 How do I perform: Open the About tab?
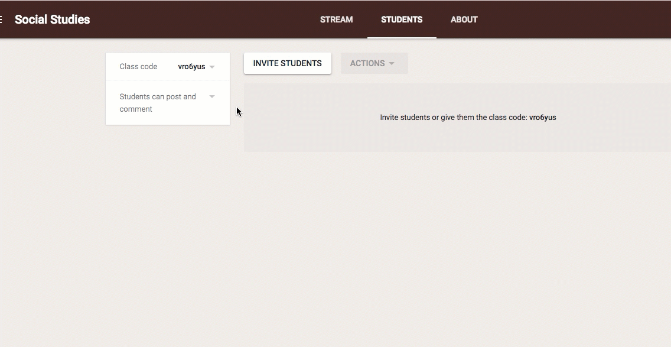[x=464, y=20]
